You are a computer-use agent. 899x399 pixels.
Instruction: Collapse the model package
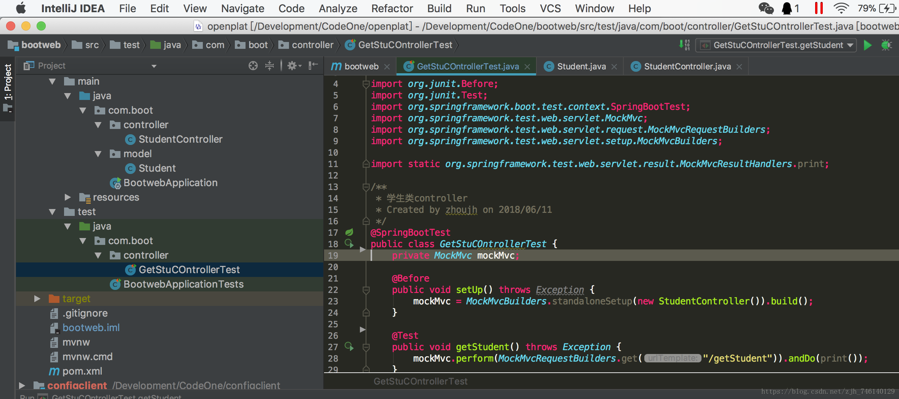point(98,154)
